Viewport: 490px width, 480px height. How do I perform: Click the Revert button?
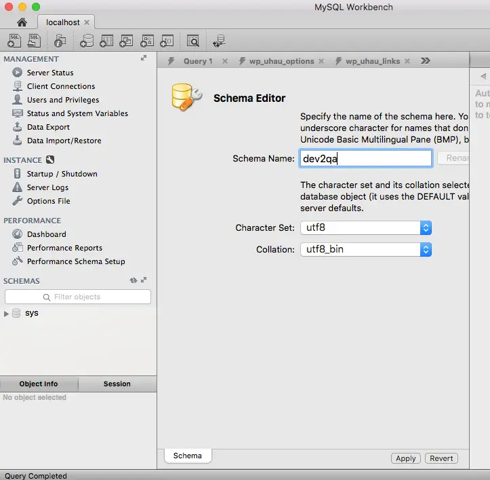click(441, 458)
